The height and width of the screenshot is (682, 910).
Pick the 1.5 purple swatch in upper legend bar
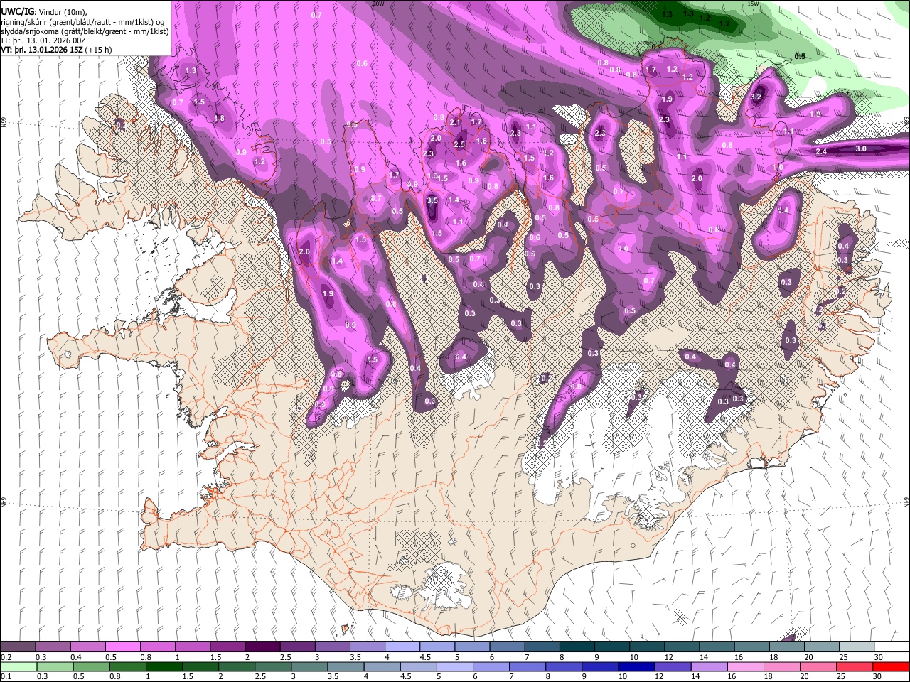(227, 646)
